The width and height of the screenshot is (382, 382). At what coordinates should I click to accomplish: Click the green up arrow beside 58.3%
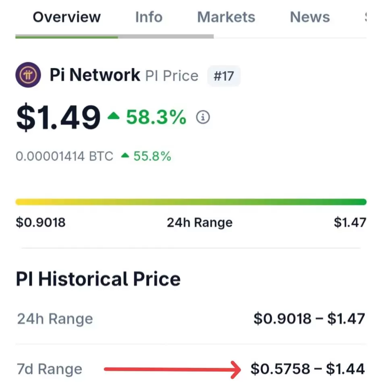114,116
